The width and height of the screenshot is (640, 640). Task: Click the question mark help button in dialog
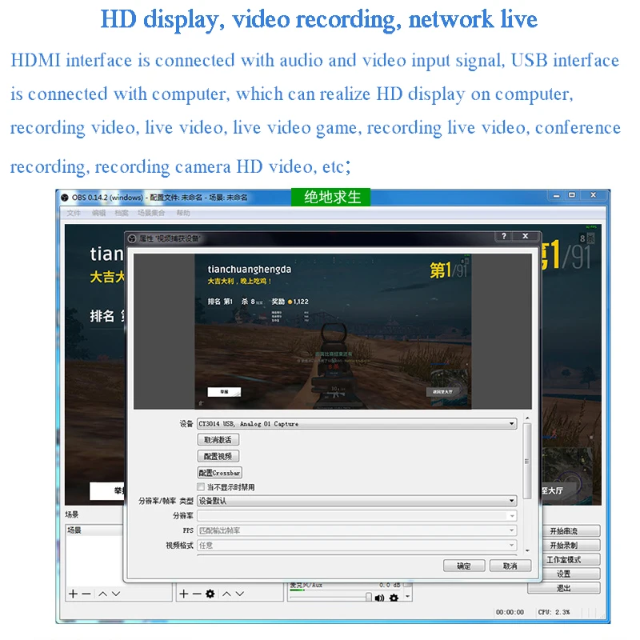click(x=504, y=236)
